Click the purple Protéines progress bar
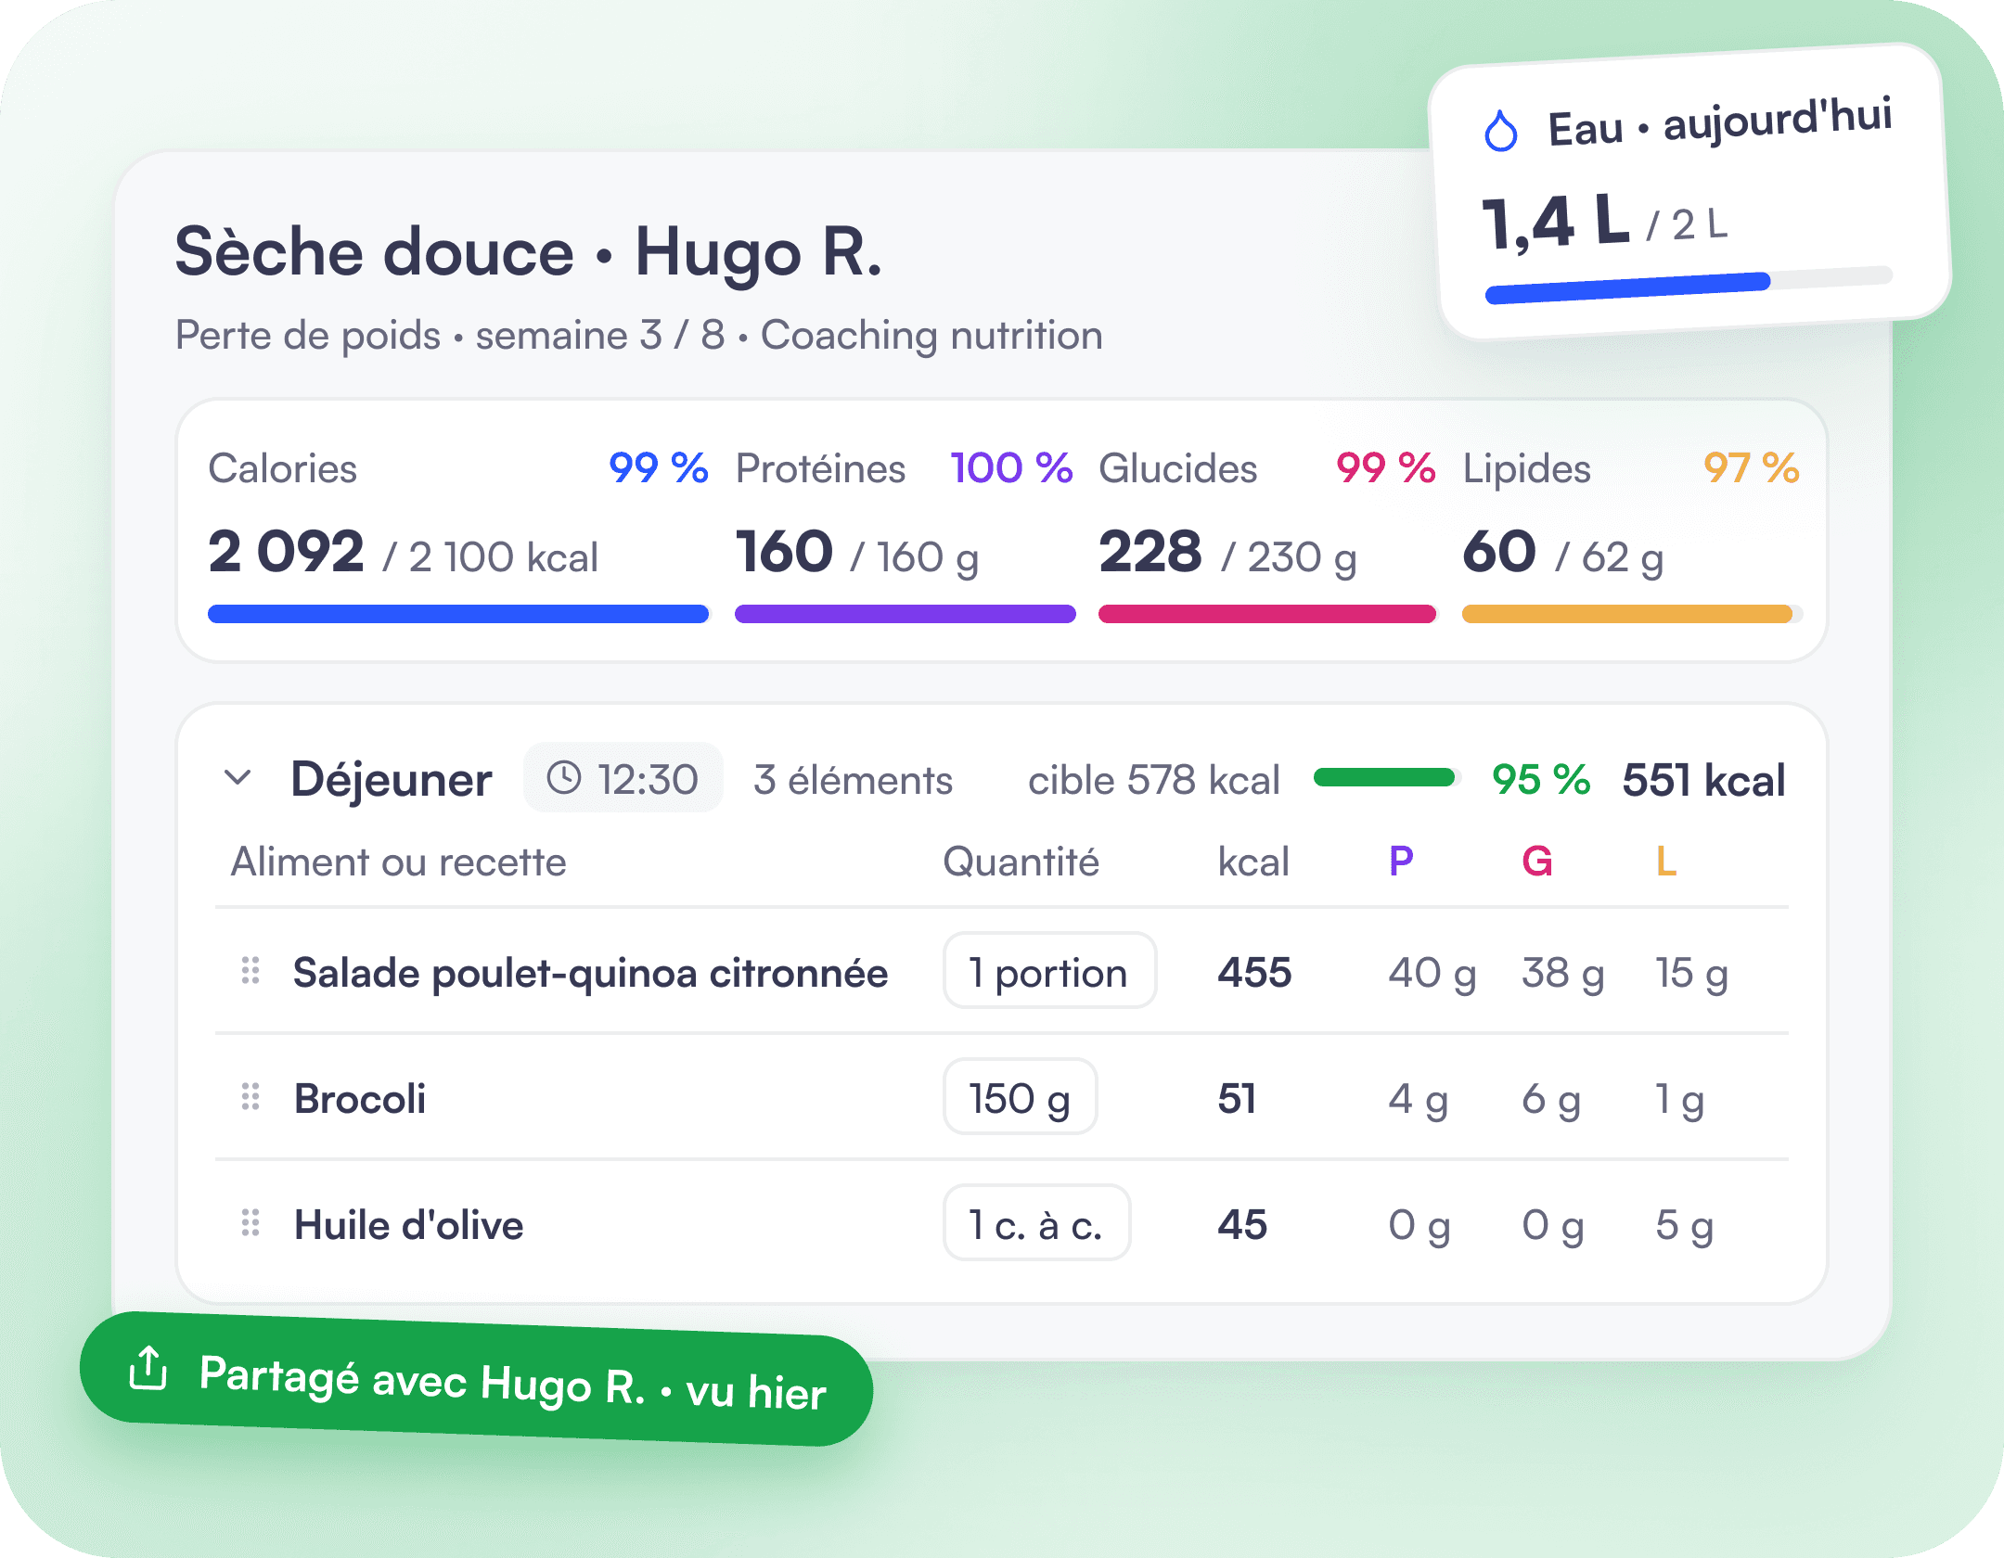Image resolution: width=2004 pixels, height=1558 pixels. [x=906, y=614]
